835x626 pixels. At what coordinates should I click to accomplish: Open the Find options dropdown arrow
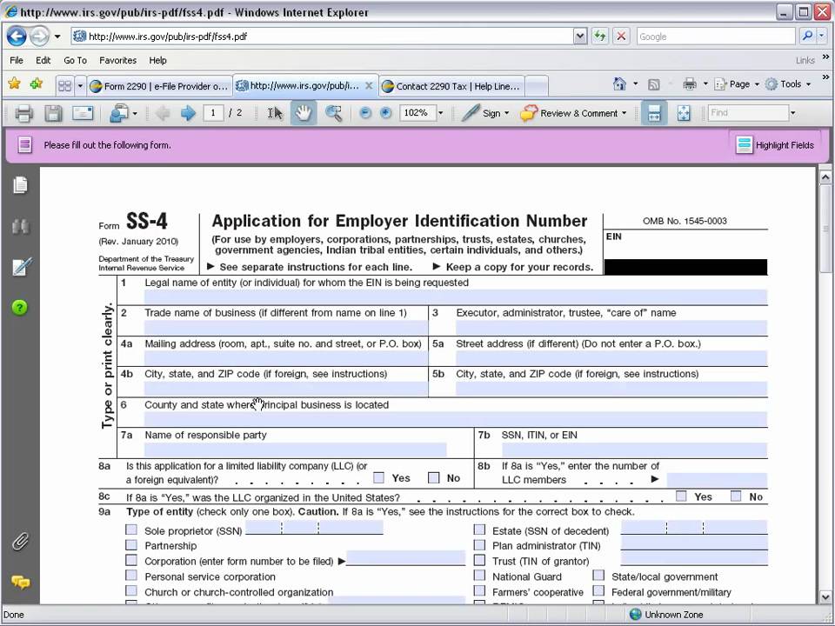pos(793,113)
